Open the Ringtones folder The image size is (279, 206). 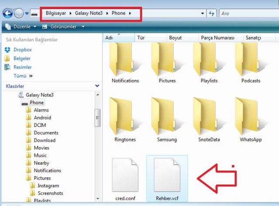[x=125, y=116]
